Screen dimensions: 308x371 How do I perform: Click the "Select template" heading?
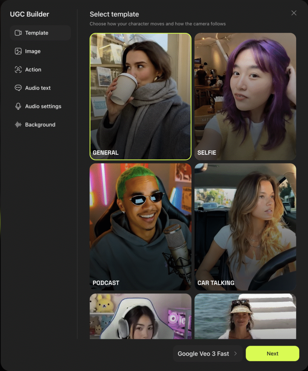tap(114, 14)
